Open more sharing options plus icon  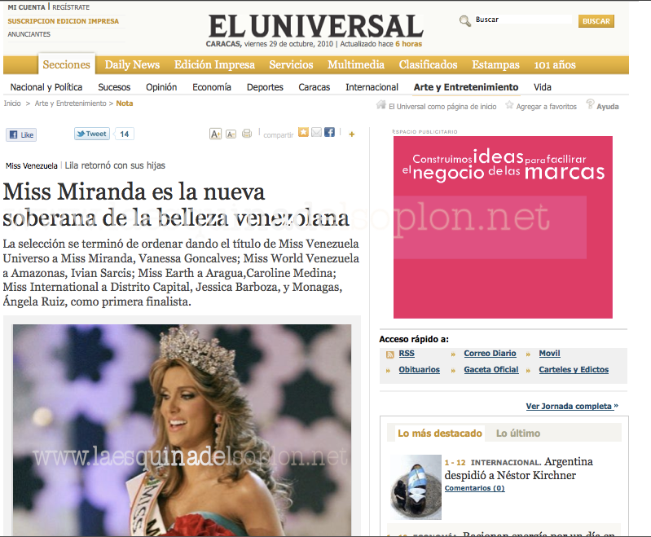point(352,134)
